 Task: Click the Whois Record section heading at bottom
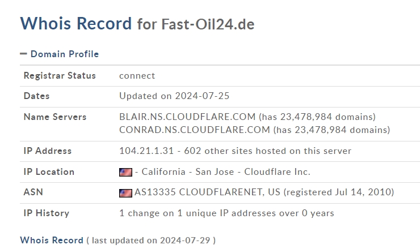click(x=52, y=240)
